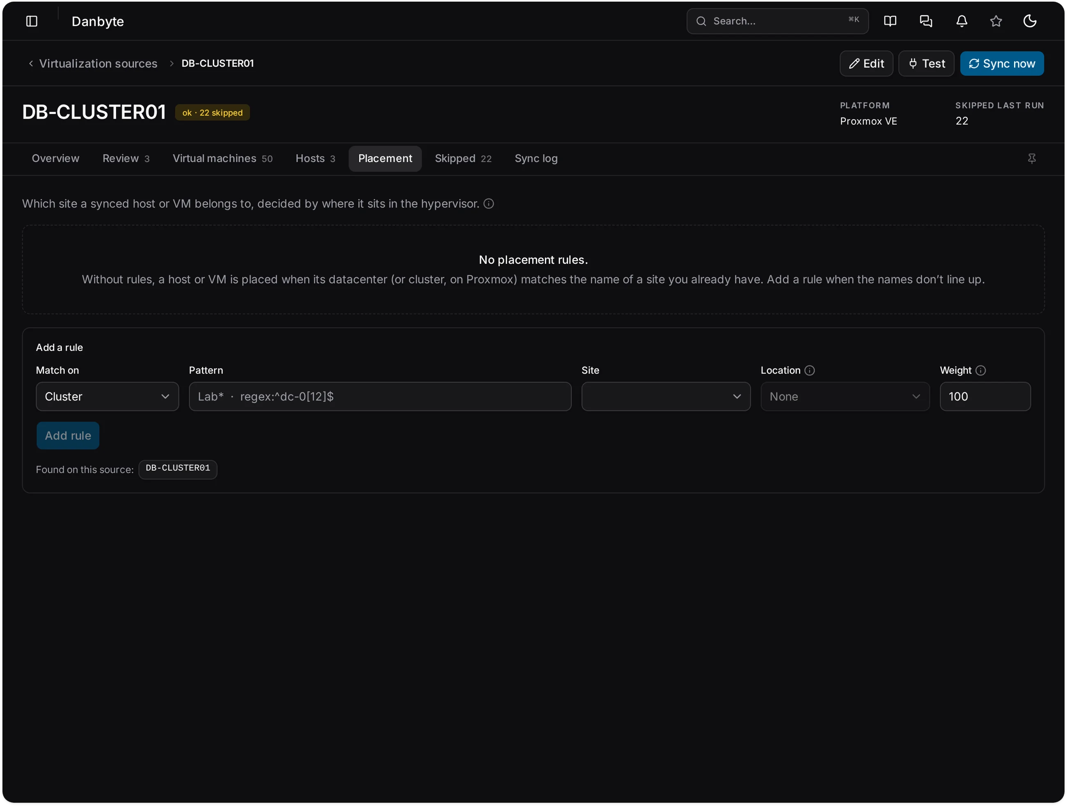Select the Placement tab
Viewport: 1067px width, 806px height.
(385, 159)
